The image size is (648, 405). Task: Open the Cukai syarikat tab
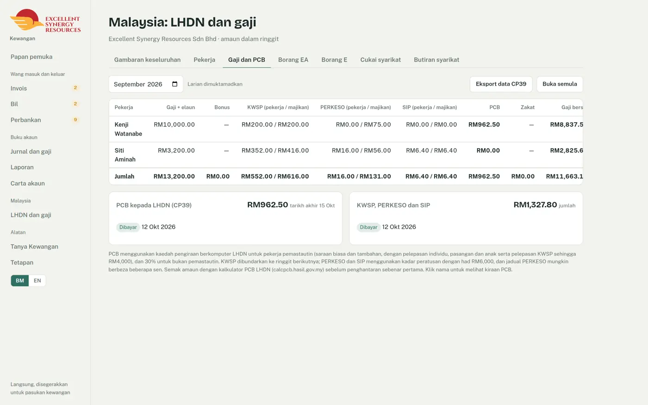coord(380,60)
